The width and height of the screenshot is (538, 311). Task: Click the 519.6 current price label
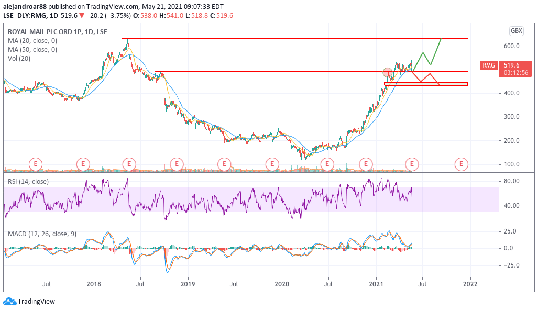click(x=512, y=65)
